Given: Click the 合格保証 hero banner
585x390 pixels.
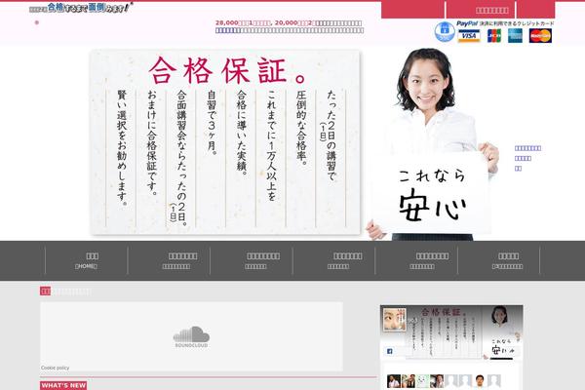Looking at the screenshot, I should 226,142.
